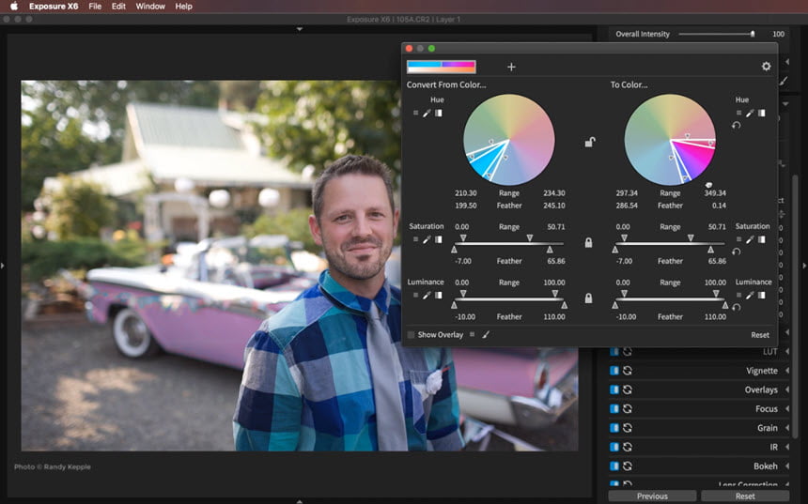808x504 pixels.
Task: Enable the Show Overlay checkbox
Action: pyautogui.click(x=411, y=335)
